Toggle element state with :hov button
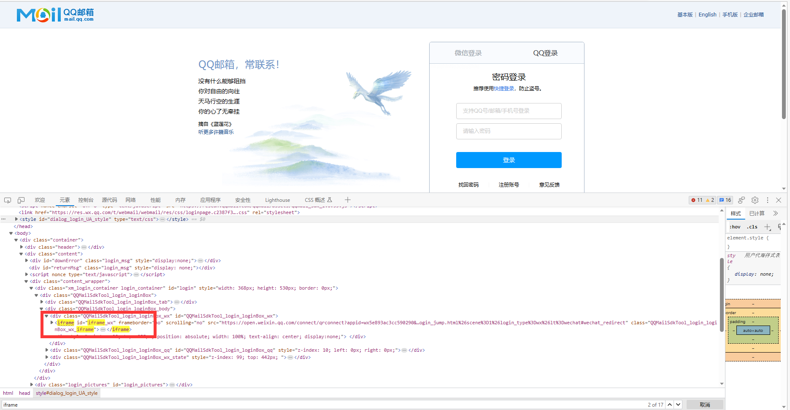The height and width of the screenshot is (410, 790). click(734, 227)
